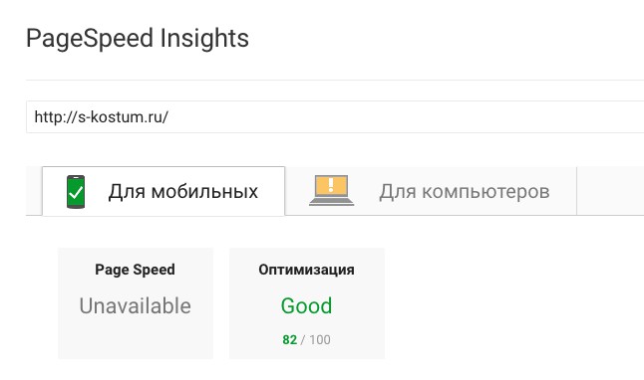Open the Для компьютеров tab
This screenshot has width=644, height=380.
tap(431, 191)
